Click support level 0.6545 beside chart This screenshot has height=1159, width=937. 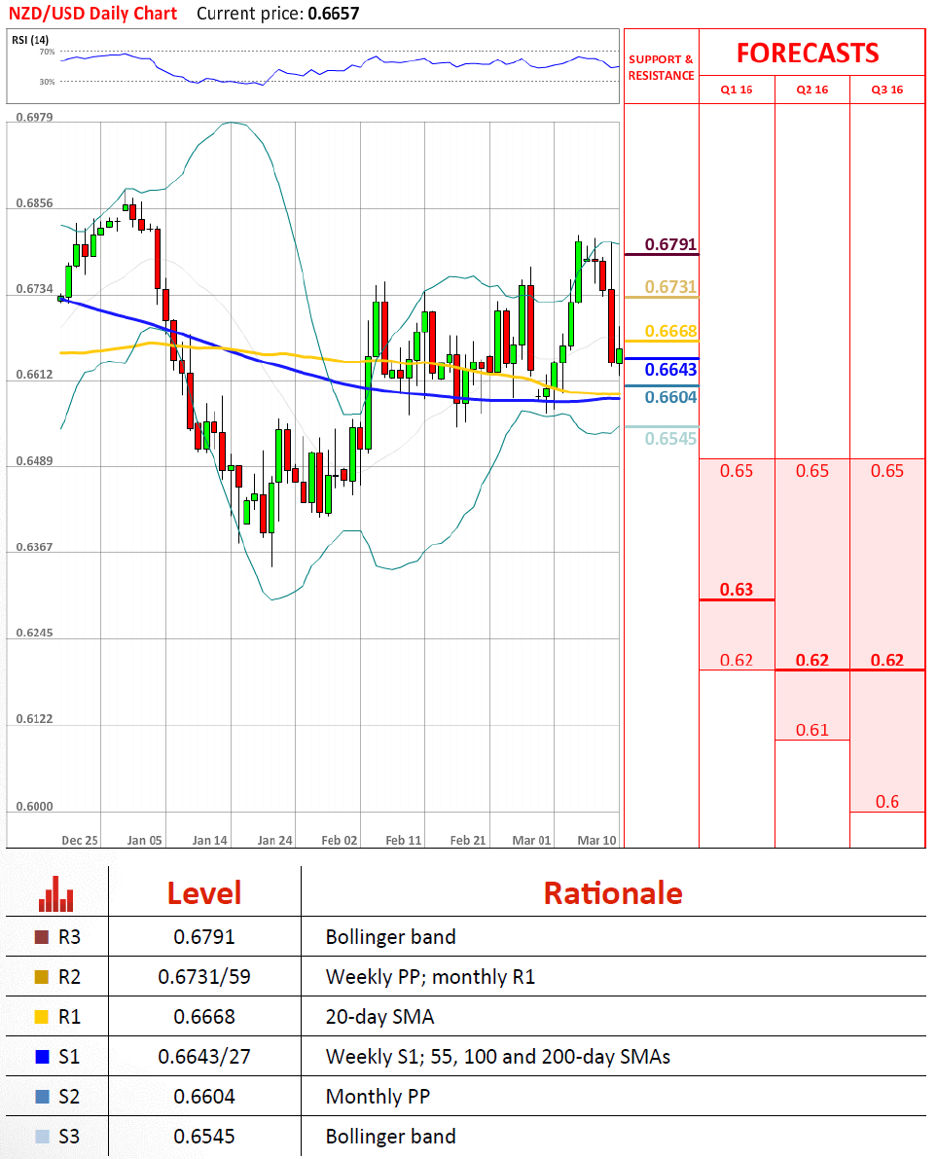pyautogui.click(x=670, y=439)
